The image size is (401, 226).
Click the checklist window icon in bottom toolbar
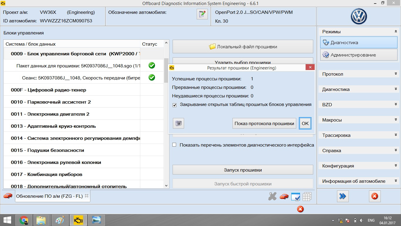295,197
